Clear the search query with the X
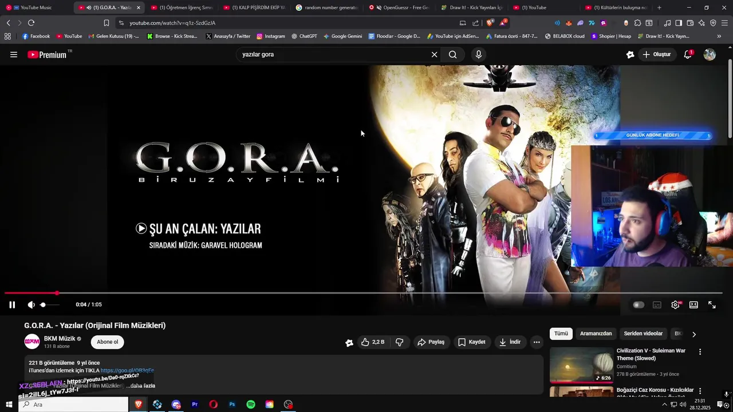Screen dimensions: 733x412 point(434,54)
